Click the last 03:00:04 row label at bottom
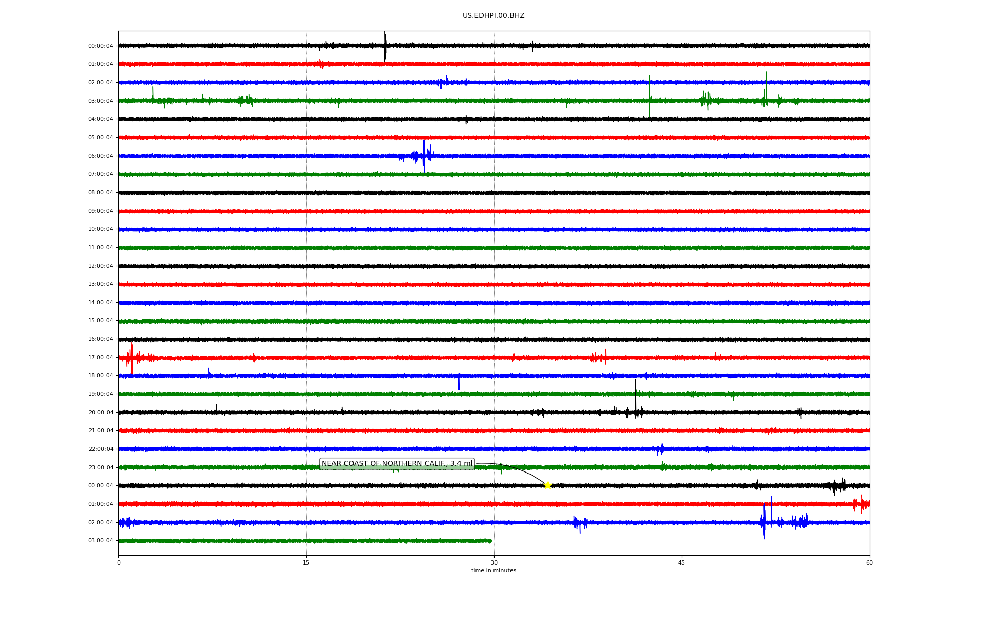Image resolution: width=988 pixels, height=617 pixels. coord(100,541)
